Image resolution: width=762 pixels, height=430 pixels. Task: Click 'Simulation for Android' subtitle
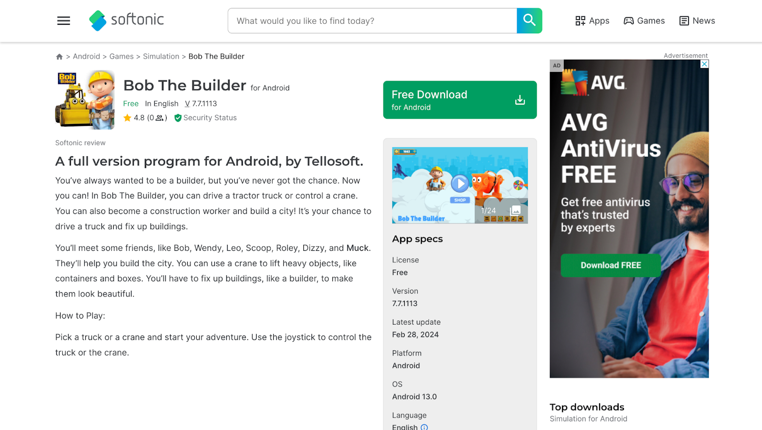coord(588,419)
